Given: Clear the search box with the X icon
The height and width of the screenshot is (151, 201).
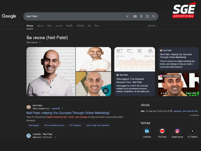Looking at the screenshot, I should 127,16.
